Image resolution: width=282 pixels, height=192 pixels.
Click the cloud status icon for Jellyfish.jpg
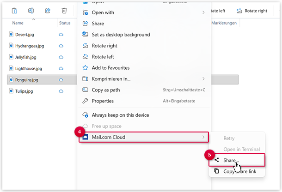coord(61,57)
